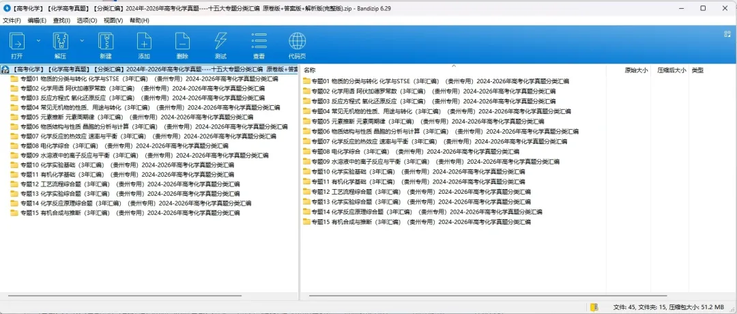
Task: Select 专题12 工艺流程综合题 in the left tree
Action: (x=125, y=184)
